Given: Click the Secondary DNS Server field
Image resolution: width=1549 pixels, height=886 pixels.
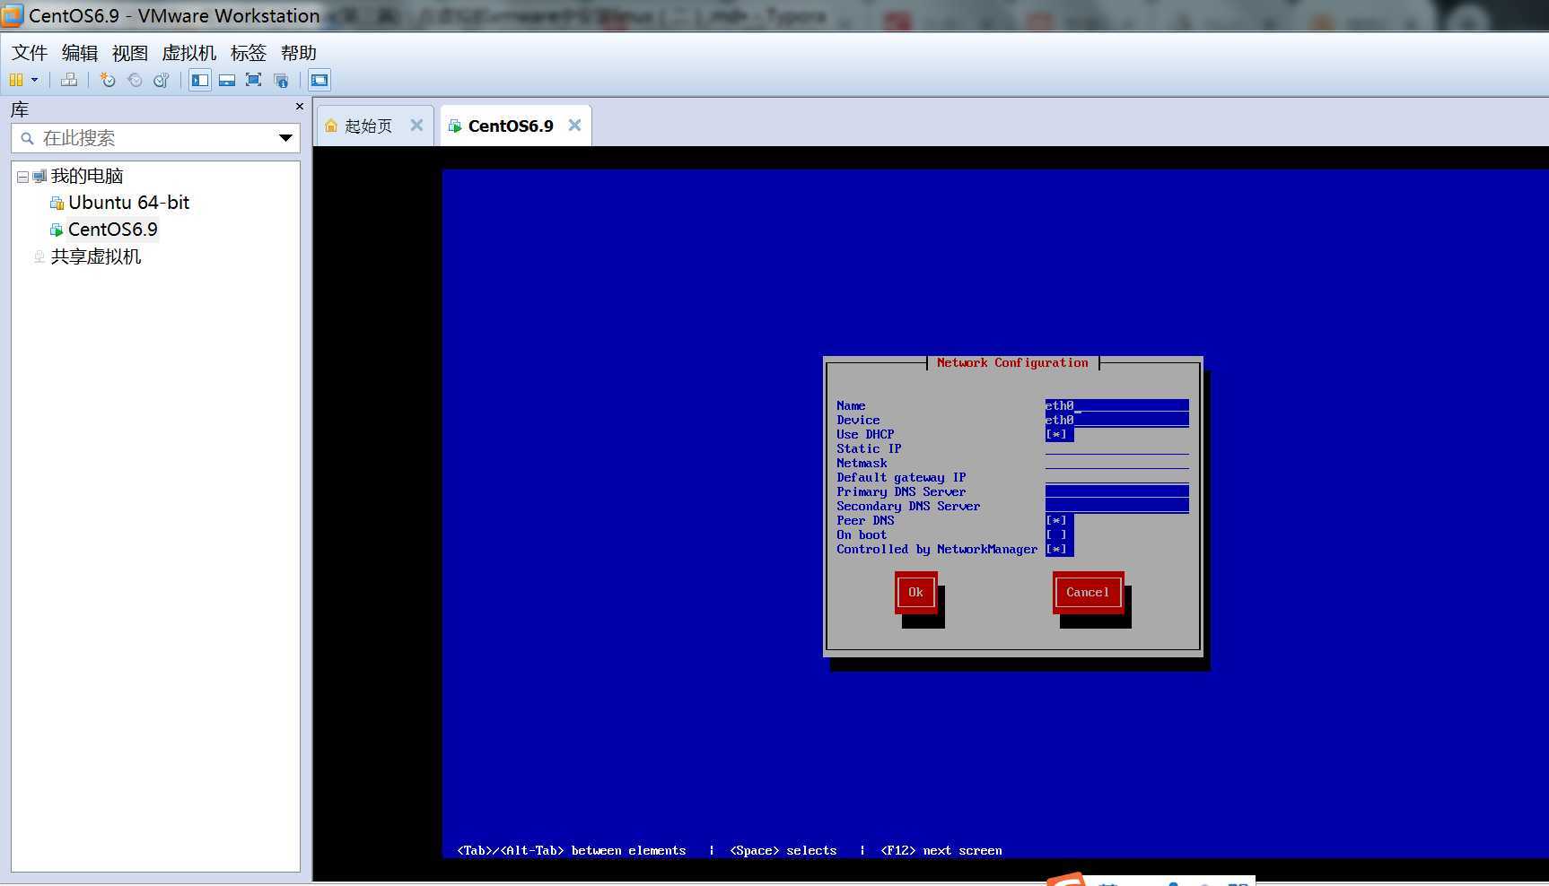Looking at the screenshot, I should tap(1116, 506).
